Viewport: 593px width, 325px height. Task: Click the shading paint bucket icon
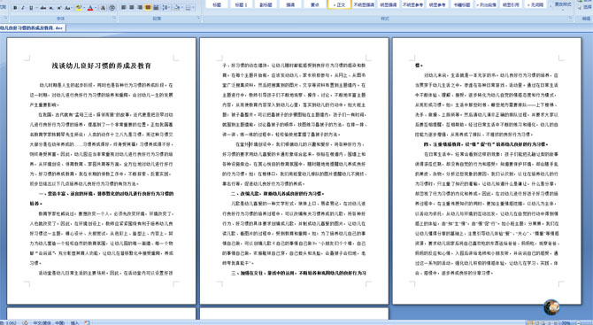(x=177, y=7)
